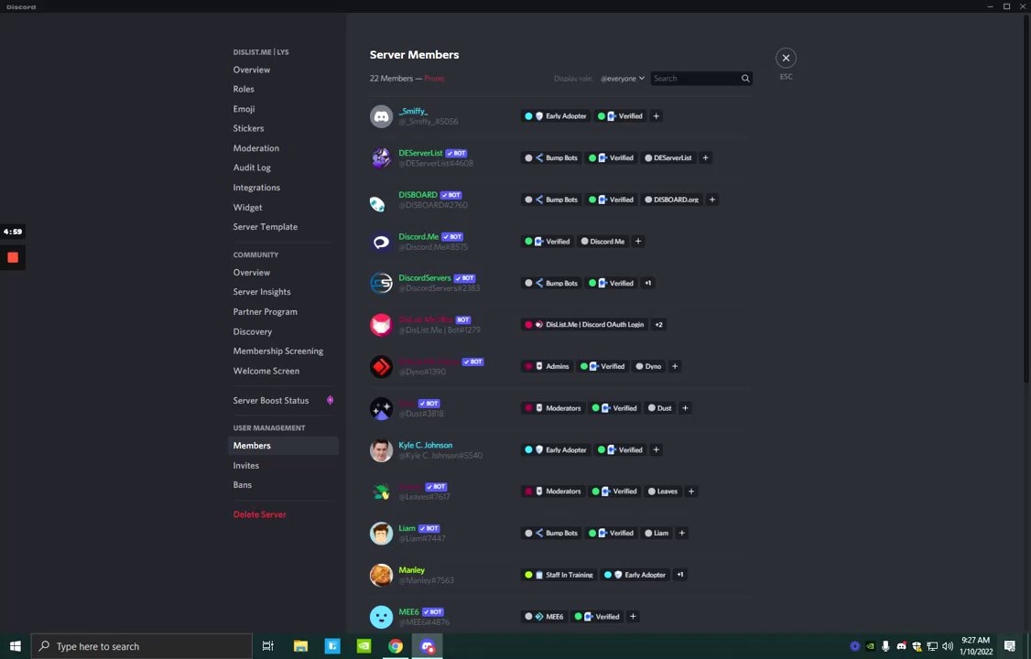Add a role to the Leaves bot row
The image size is (1031, 659).
coord(691,492)
